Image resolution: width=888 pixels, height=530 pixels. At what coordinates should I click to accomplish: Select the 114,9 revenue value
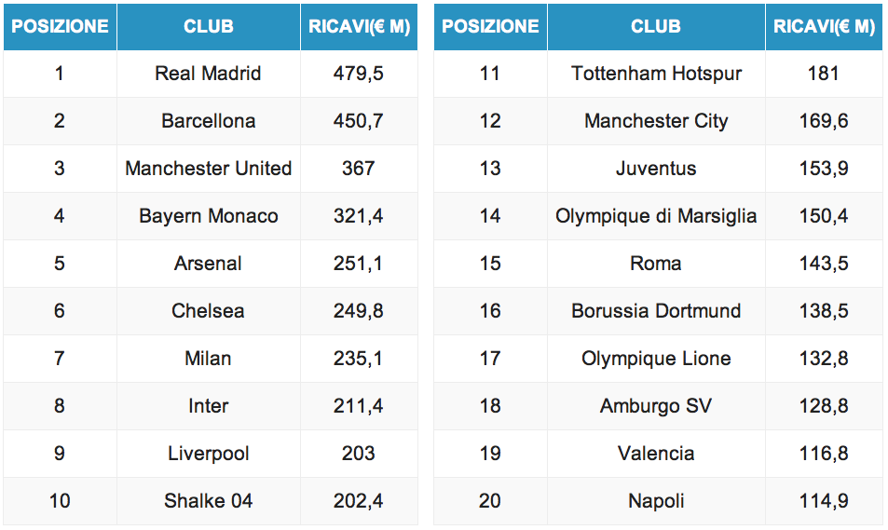click(824, 501)
